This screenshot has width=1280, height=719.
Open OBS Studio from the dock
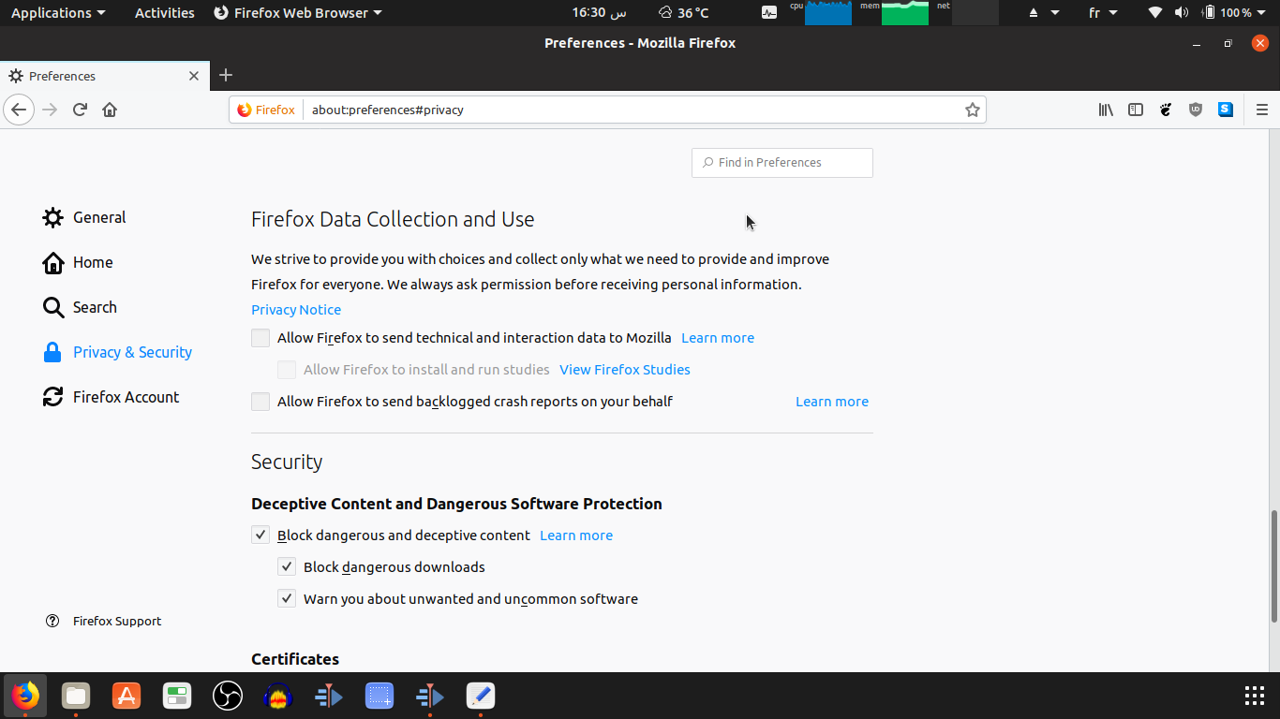[228, 696]
